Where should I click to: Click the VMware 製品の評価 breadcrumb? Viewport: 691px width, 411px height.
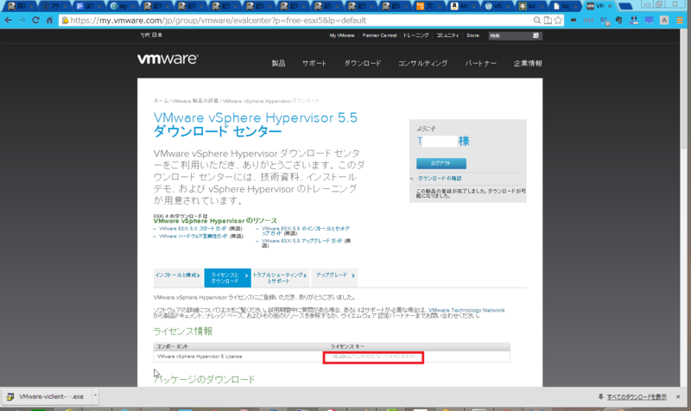click(x=195, y=101)
